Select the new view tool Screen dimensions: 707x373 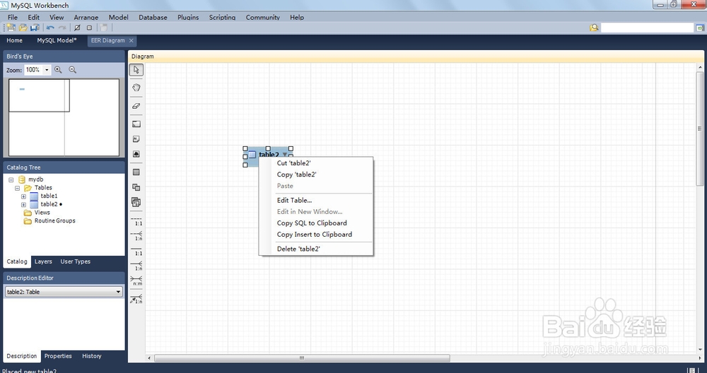point(136,187)
